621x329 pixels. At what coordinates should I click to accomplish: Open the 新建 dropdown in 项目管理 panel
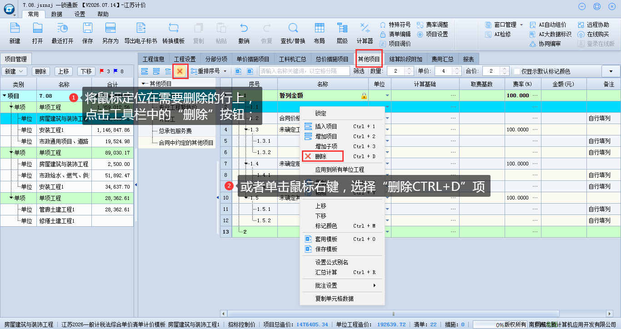tap(15, 71)
